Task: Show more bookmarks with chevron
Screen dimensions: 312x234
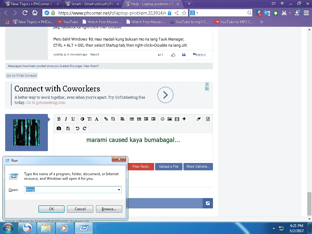Action: pyautogui.click(x=261, y=22)
